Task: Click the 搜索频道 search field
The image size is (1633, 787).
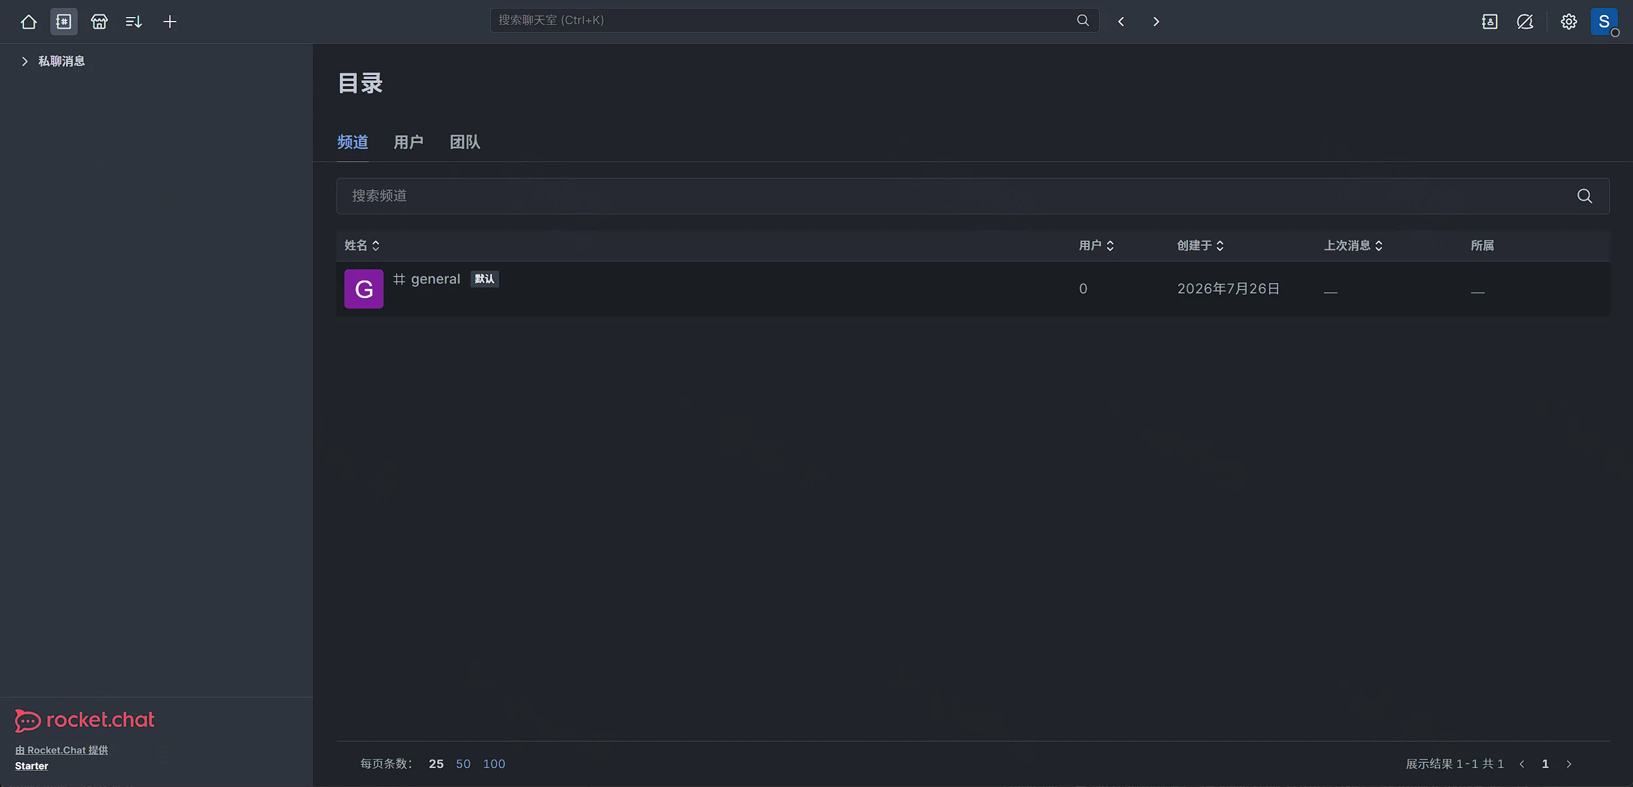Action: tap(972, 196)
